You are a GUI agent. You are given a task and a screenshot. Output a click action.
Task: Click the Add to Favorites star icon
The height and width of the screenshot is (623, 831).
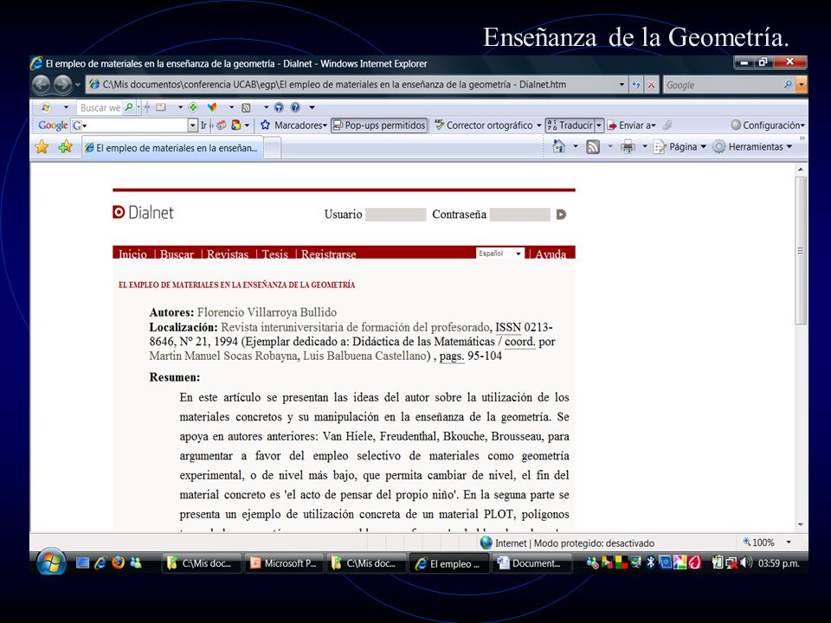(65, 147)
